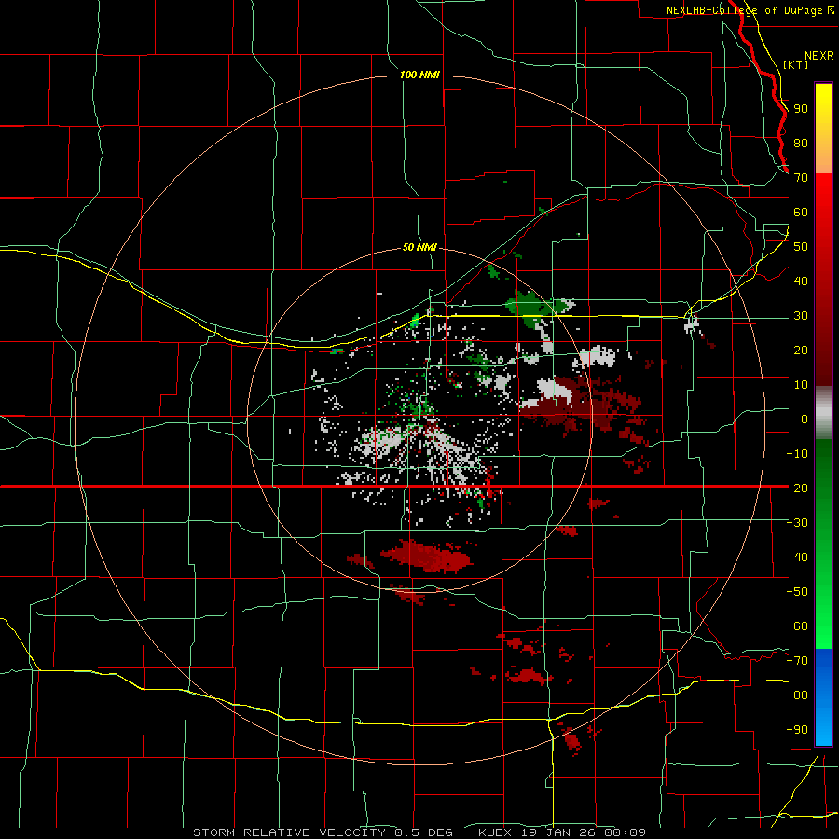Viewport: 839px width, 839px height.
Task: Click the blue bottom segment of color bar
Action: [x=823, y=696]
